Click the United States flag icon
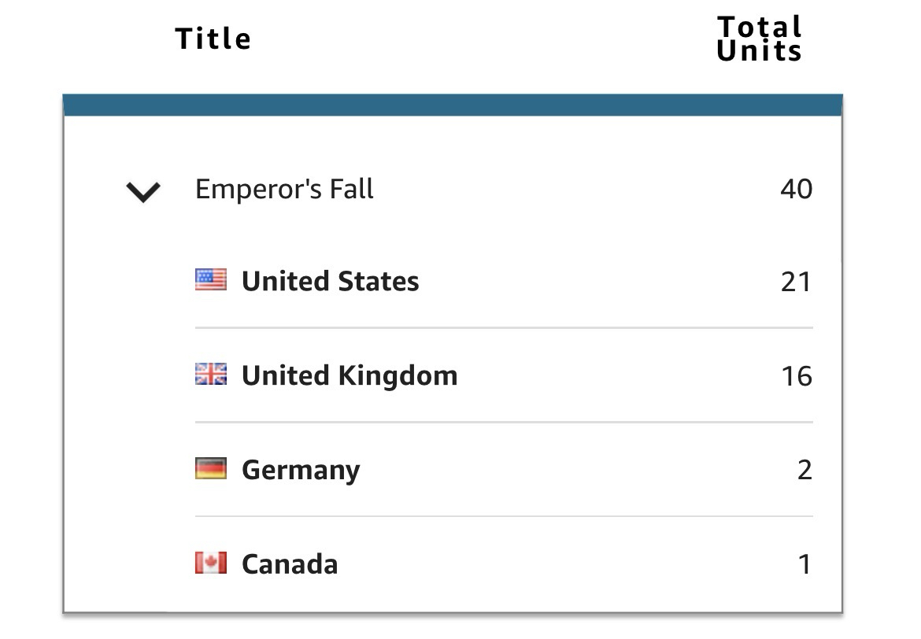 click(x=210, y=280)
